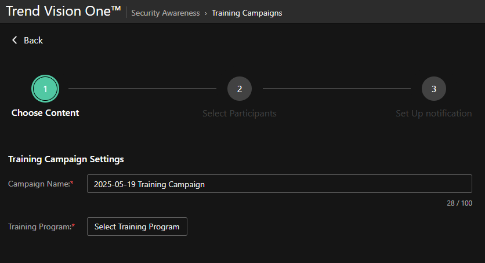Click the breadcrumb chevron separator
This screenshot has width=485, height=263.
[206, 13]
